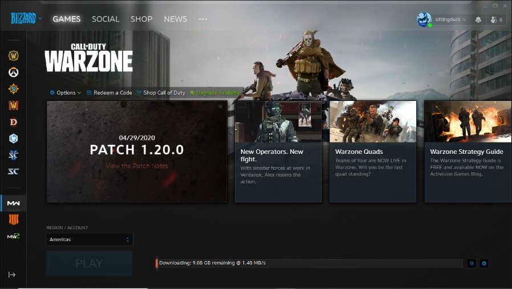The height and width of the screenshot is (289, 512).
Task: Open the SHOP tab
Action: [x=141, y=19]
